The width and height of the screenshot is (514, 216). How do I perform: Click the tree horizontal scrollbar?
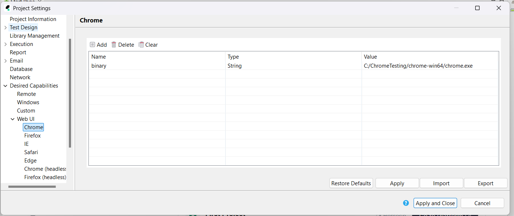32,187
